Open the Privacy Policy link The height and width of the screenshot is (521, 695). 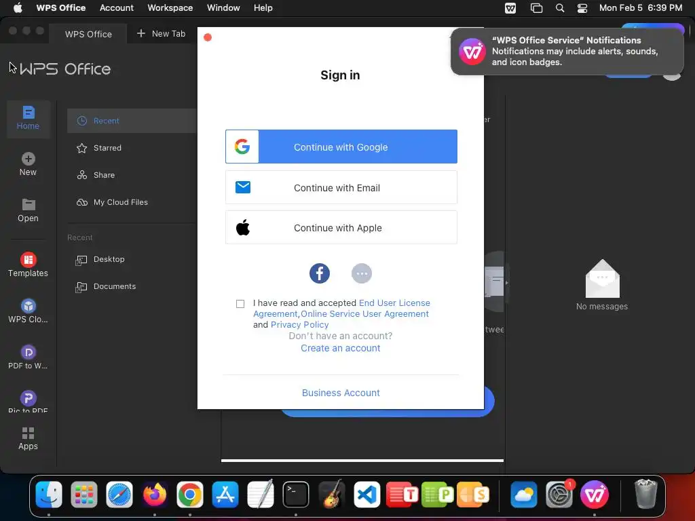click(299, 325)
